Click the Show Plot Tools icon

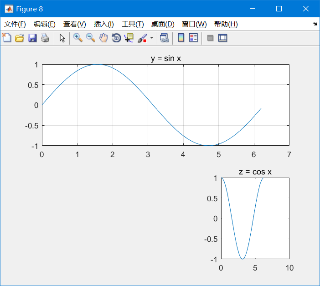222,38
